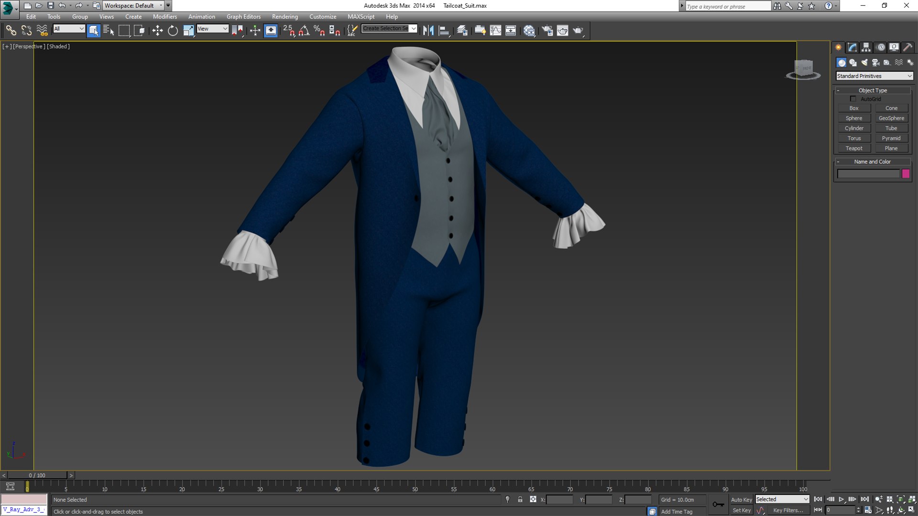Click the pink object color swatch
The height and width of the screenshot is (516, 918).
906,174
